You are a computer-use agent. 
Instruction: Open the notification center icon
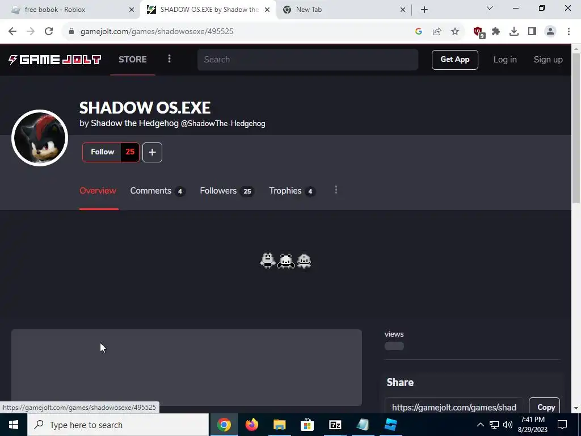point(562,425)
